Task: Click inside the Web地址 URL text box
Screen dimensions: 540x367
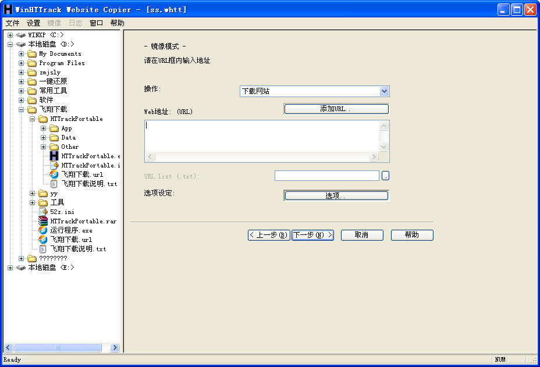Action: 262,136
